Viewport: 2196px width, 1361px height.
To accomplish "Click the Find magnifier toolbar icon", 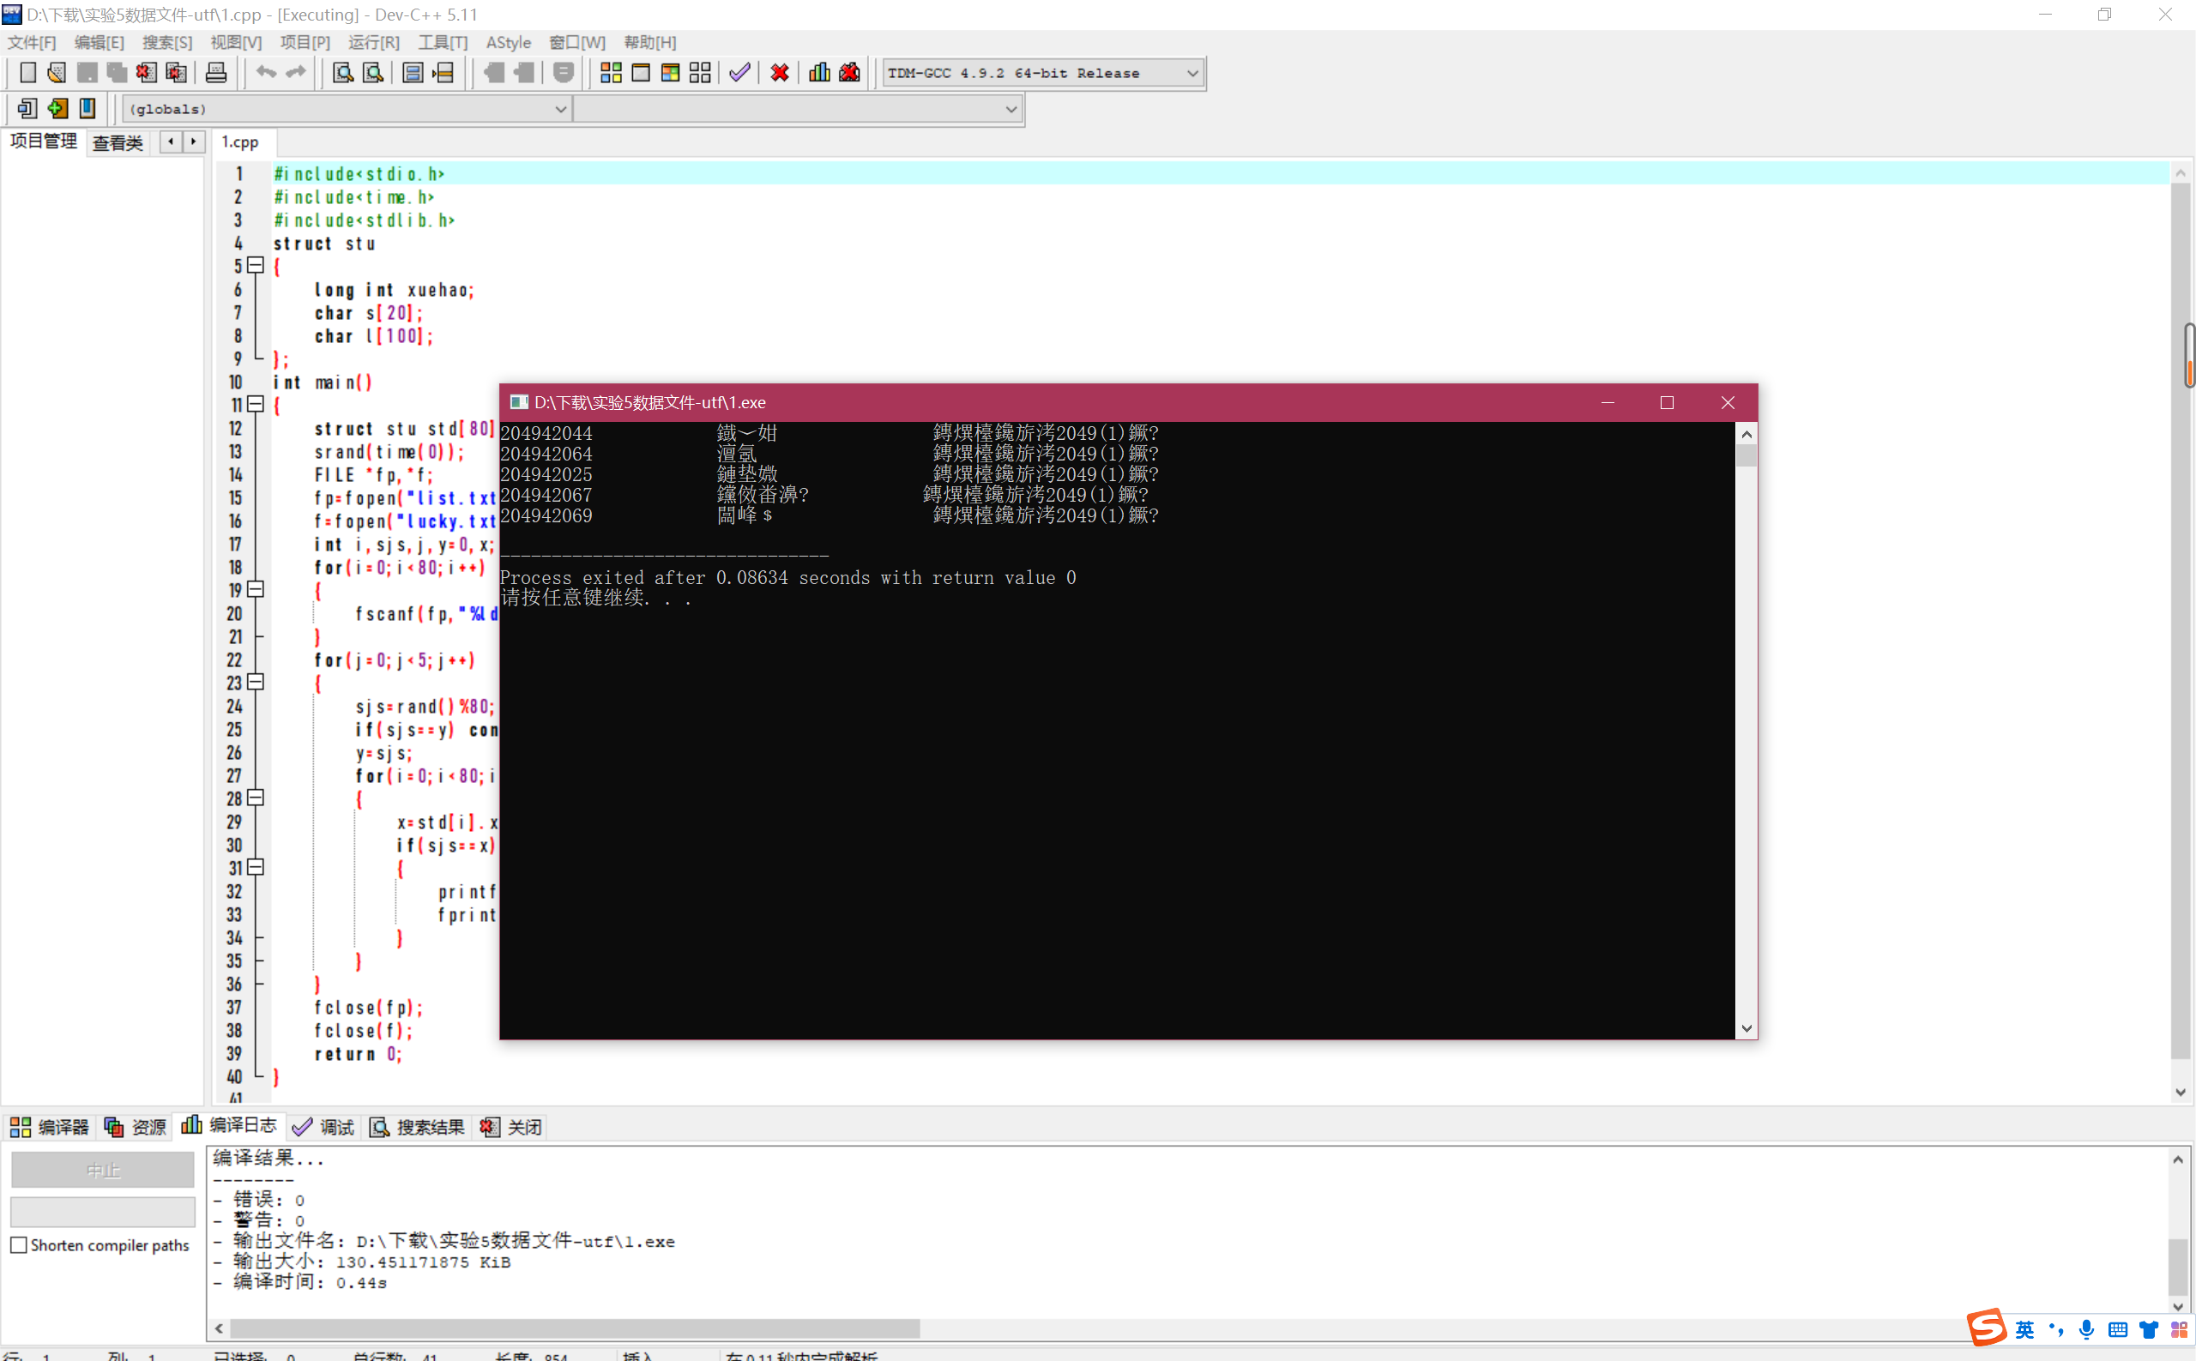I will coord(342,73).
